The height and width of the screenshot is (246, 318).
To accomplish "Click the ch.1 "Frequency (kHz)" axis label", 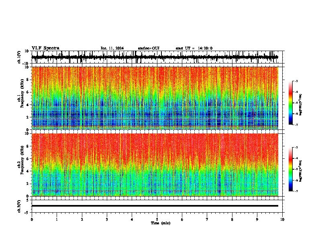I will click(x=22, y=94).
